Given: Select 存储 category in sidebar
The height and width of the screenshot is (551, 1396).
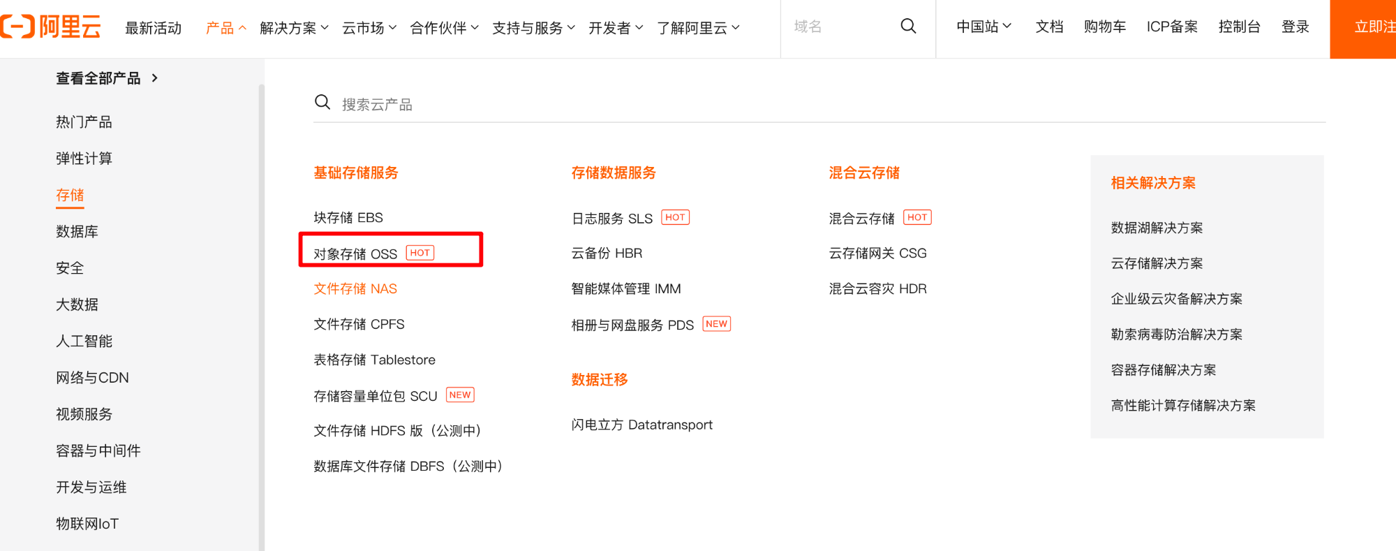Looking at the screenshot, I should 70,195.
